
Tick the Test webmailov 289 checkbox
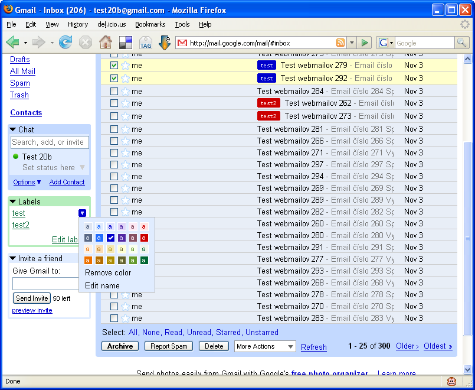pos(114,200)
